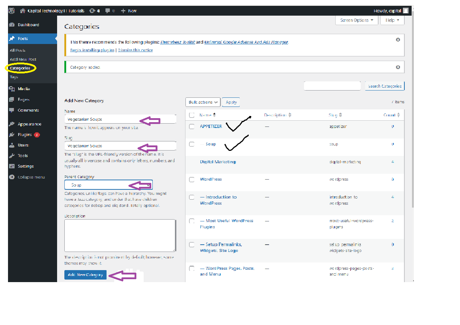Dismiss the Category added notice
This screenshot has height=325, width=460.
[x=398, y=67]
